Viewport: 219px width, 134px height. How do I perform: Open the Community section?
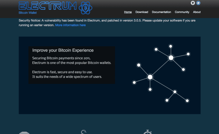(x=182, y=12)
